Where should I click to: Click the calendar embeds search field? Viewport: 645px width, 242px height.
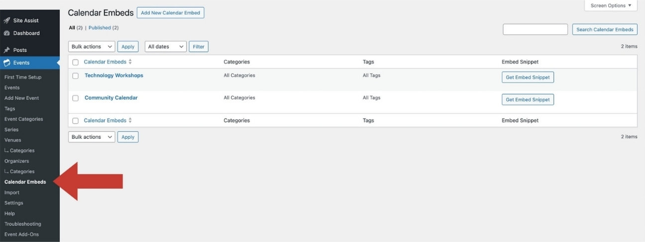535,30
